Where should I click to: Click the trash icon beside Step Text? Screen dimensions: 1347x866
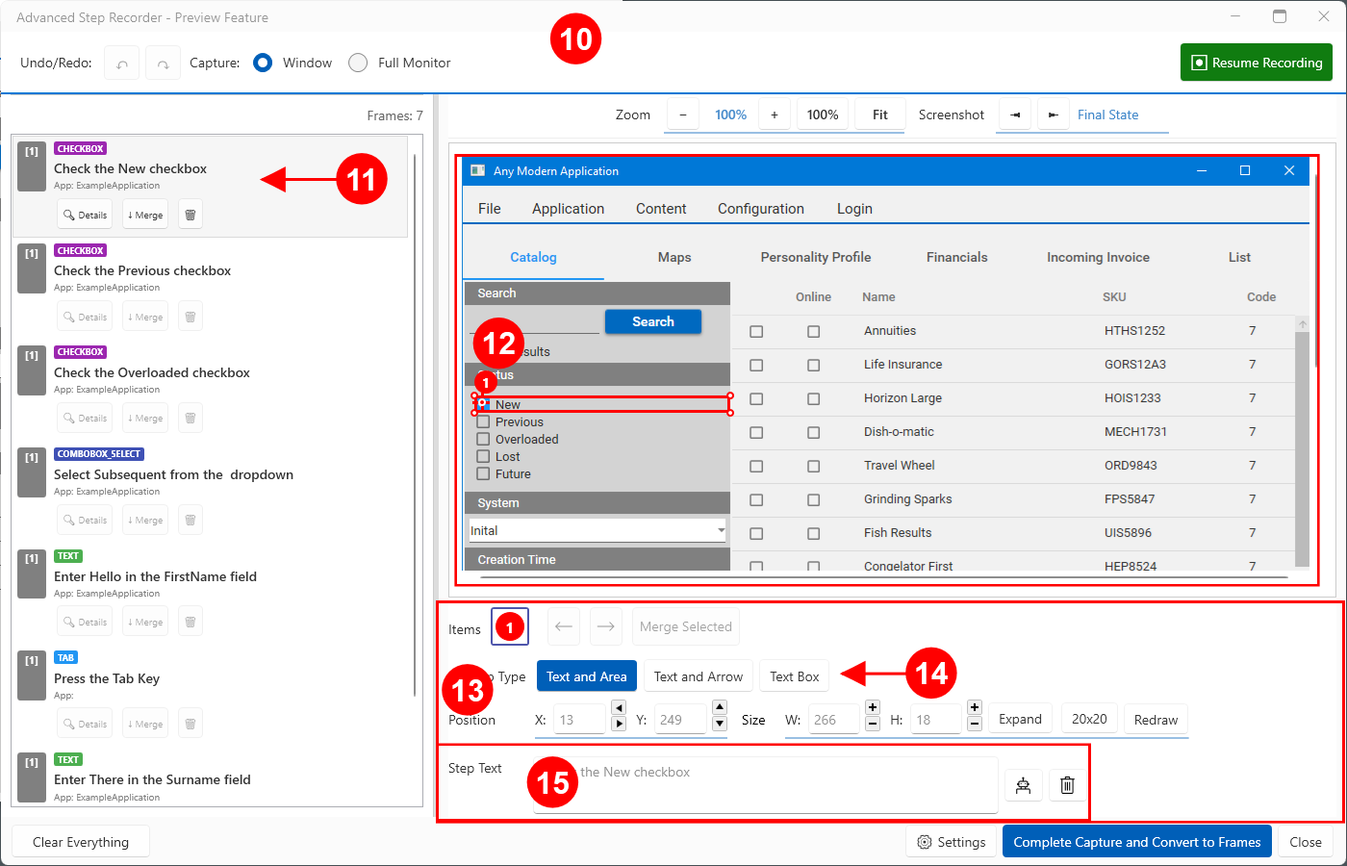[x=1067, y=785]
